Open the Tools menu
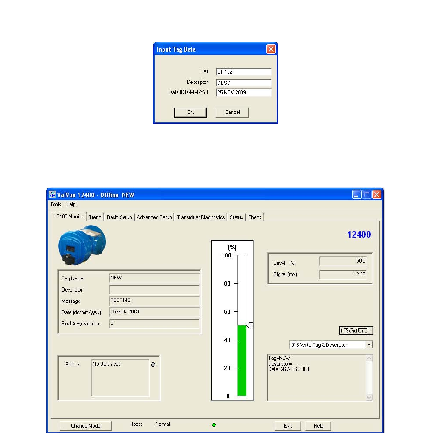 tap(56, 204)
